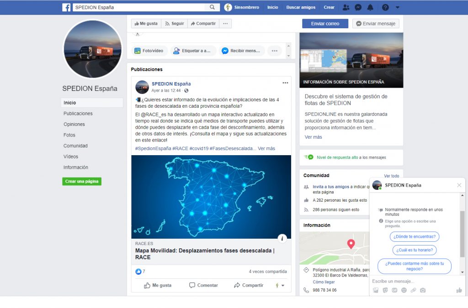This screenshot has width=468, height=308.
Task: Click the chat attachment paperclip icon
Action: 413,290
